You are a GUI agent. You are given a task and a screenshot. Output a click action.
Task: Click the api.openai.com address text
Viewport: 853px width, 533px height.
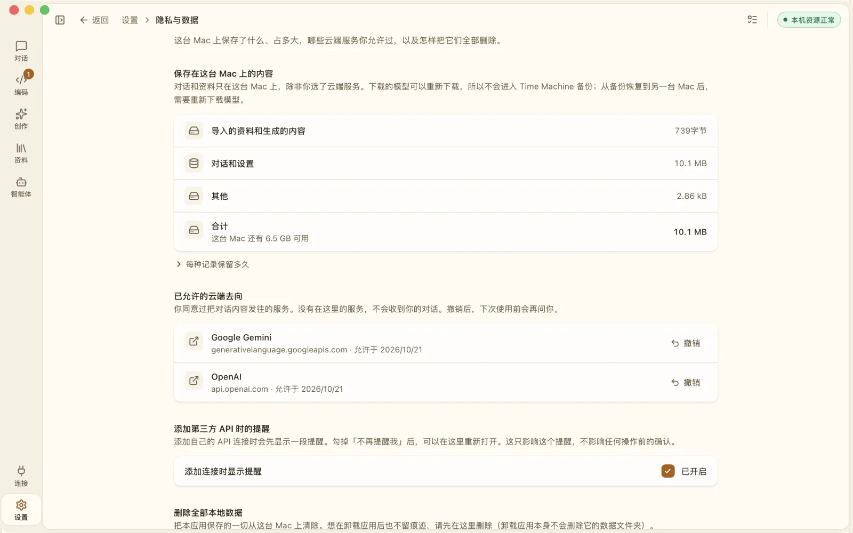pyautogui.click(x=239, y=389)
